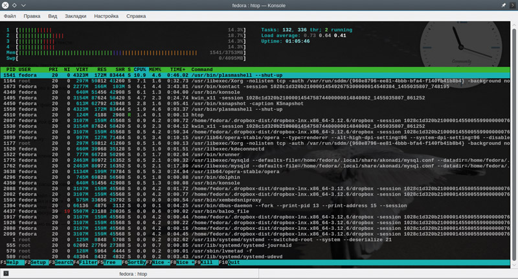Open the Файл menu
Image resolution: width=518 pixels, height=279 pixels.
point(10,15)
